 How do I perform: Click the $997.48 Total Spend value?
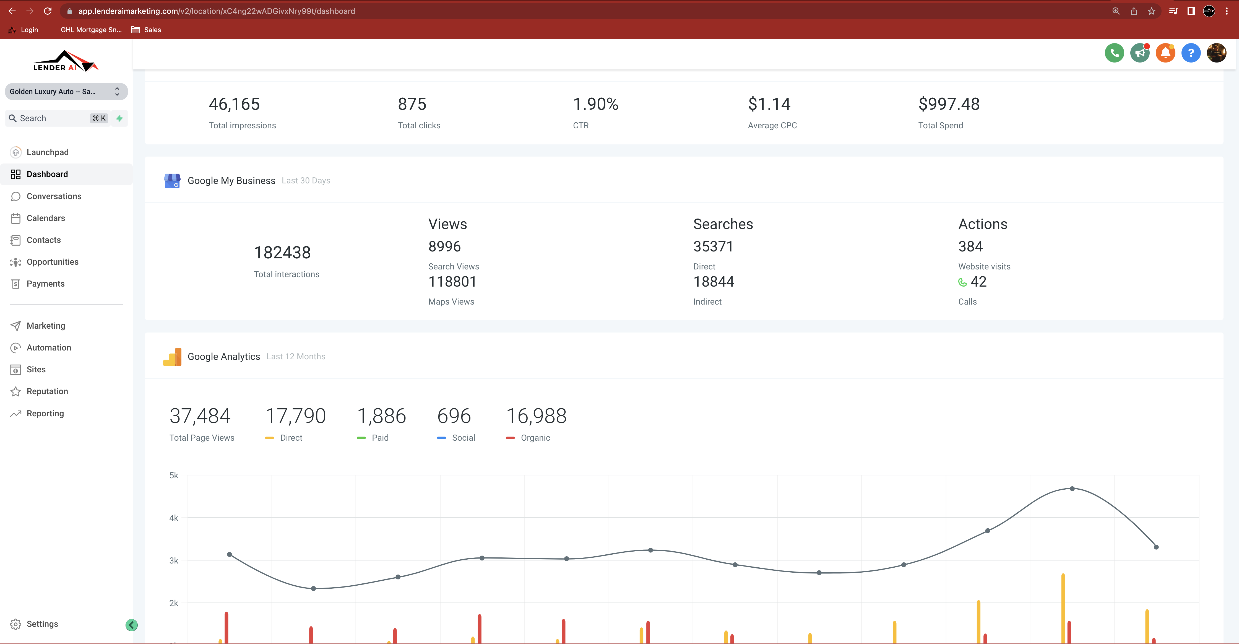tap(949, 104)
